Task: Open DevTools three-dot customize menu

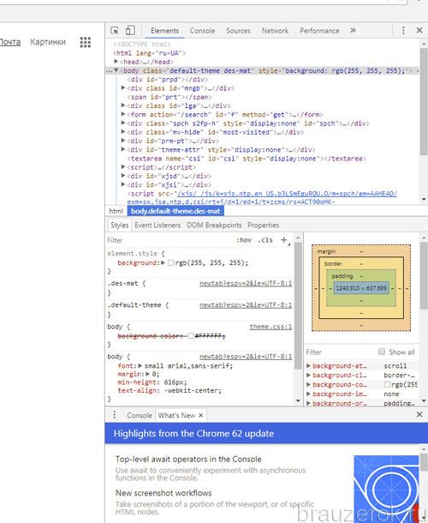Action: [x=403, y=31]
